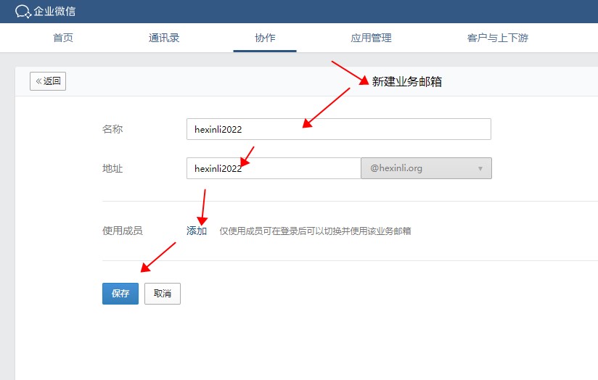Switch to the 应用管理 tab
This screenshot has height=380, width=598.
[x=371, y=38]
